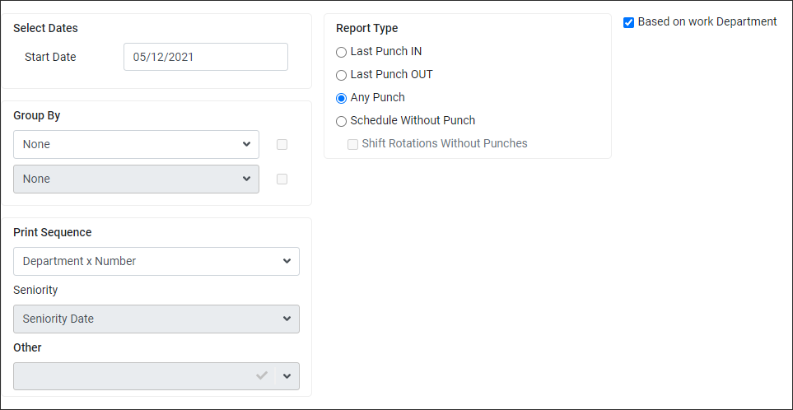Screen dimensions: 793x410
Task: Tick the checkbox beside second Group By
Action: pos(282,179)
